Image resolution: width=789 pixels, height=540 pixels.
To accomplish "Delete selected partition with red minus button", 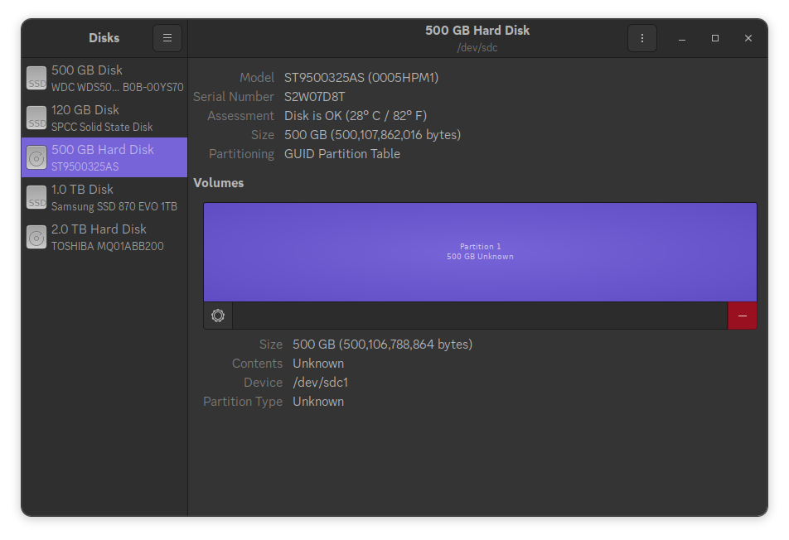I will (742, 316).
